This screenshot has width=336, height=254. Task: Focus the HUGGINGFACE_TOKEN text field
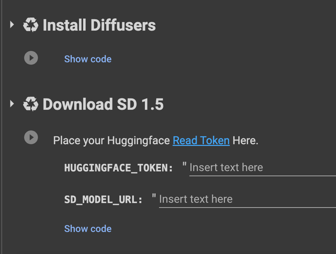point(262,168)
